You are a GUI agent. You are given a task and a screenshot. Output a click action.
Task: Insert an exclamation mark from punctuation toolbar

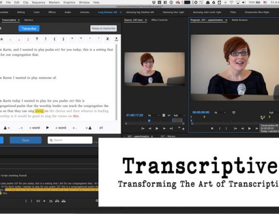coord(46,39)
